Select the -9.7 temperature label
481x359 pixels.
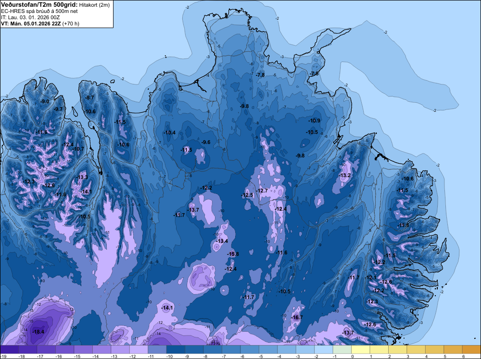point(58,109)
